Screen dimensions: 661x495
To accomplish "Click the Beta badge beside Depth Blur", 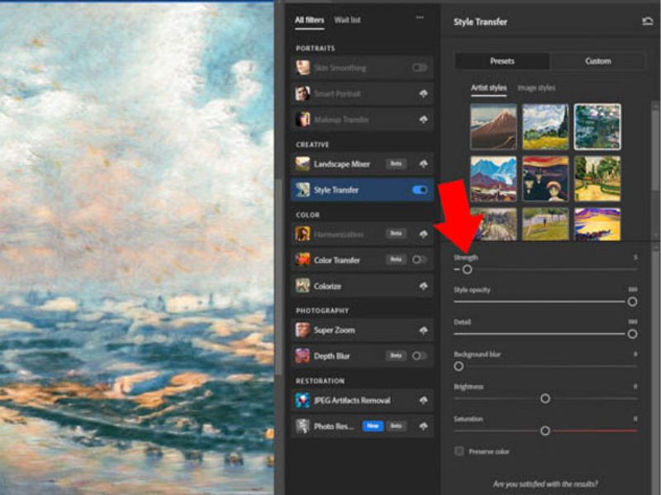I will pyautogui.click(x=396, y=356).
